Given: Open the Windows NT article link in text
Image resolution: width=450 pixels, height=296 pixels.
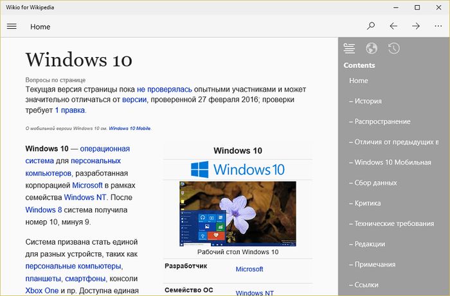Looking at the screenshot, I should click(x=85, y=197).
